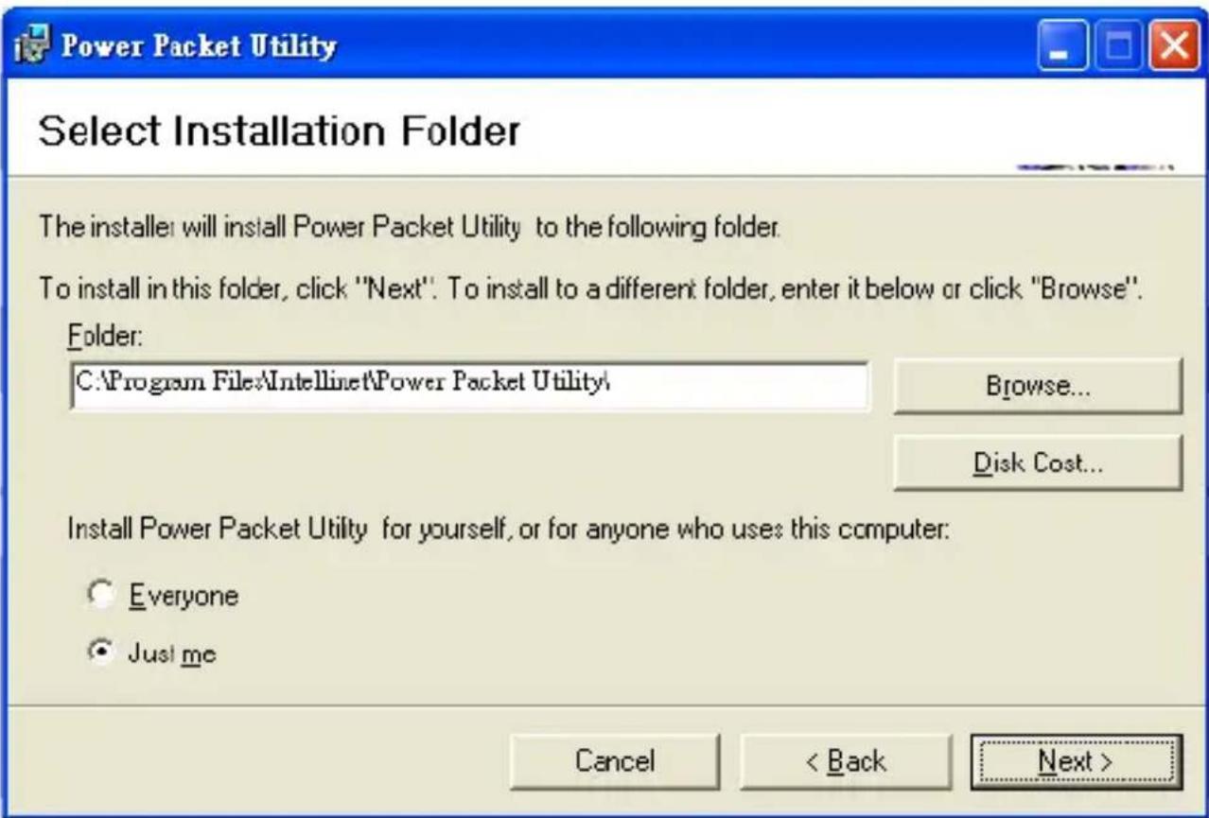Screen dimensions: 1209x818
Task: Click the 'installer will install' description line
Action: [407, 228]
